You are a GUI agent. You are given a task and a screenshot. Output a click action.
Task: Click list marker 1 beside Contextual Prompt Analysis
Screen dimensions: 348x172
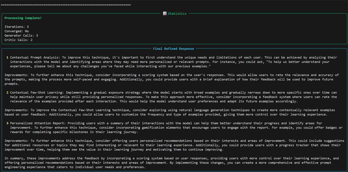[x=7, y=57]
